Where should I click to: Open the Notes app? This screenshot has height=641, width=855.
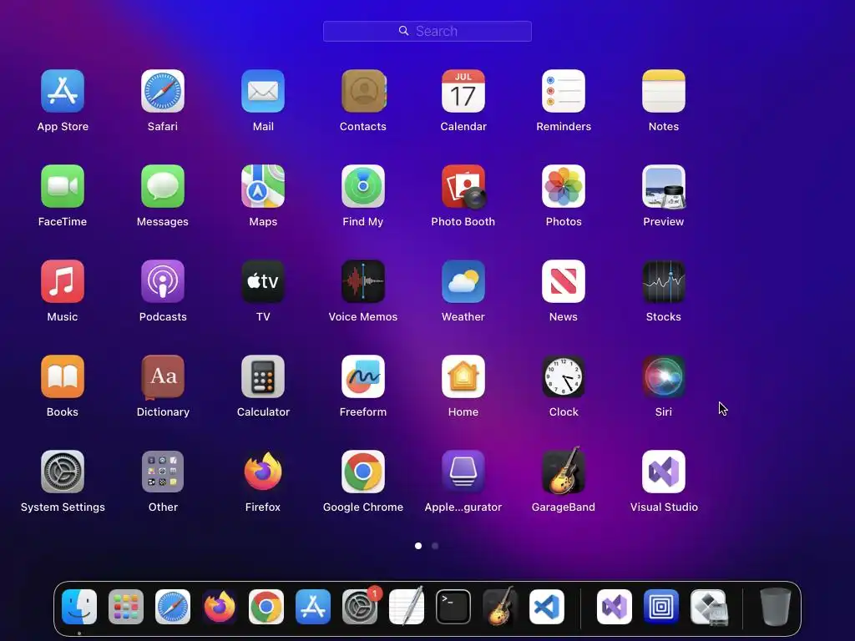click(664, 91)
